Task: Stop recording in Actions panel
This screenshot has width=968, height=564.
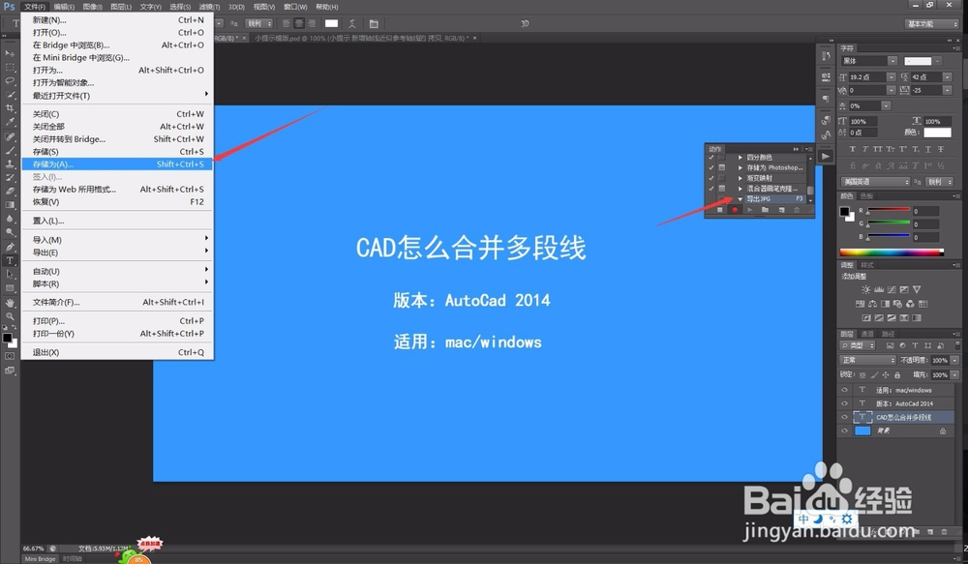Action: coord(720,211)
